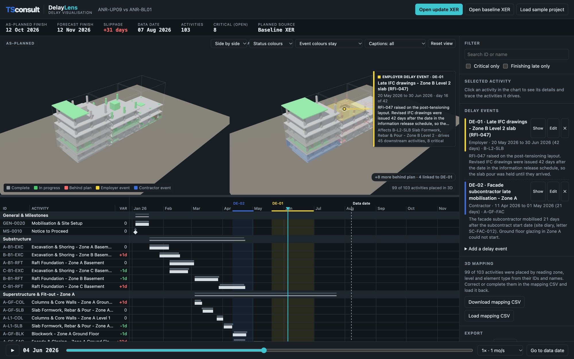
Task: Edit delay event DE-02
Action: point(553,191)
